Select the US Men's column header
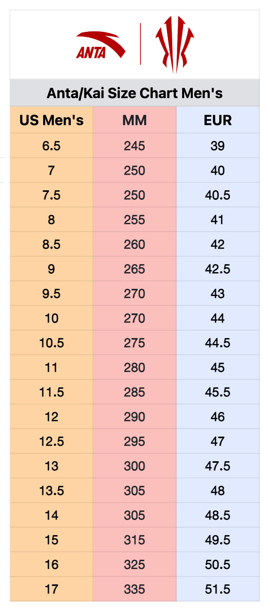 coord(51,120)
